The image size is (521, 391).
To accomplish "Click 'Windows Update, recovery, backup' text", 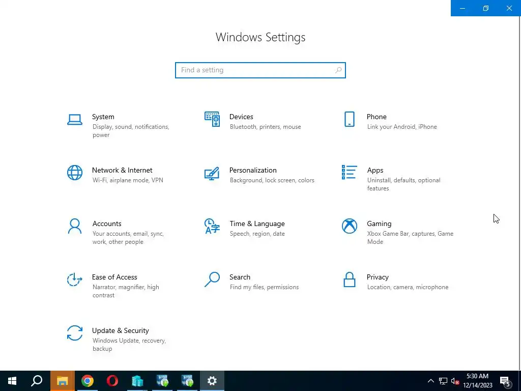I will [129, 345].
